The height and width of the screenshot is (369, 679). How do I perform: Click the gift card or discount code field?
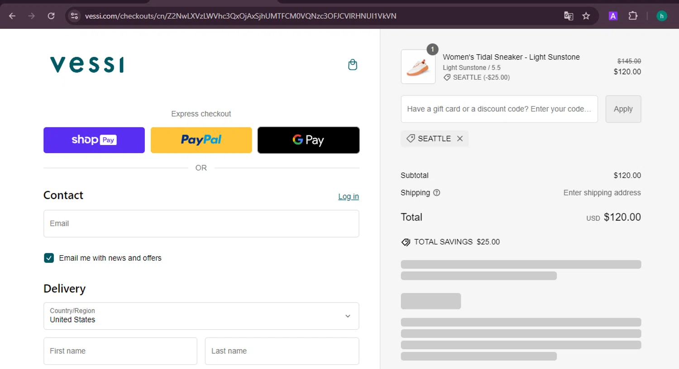pos(499,109)
